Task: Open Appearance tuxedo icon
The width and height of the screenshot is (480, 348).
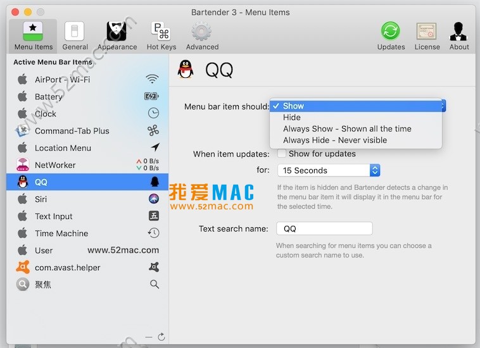Action: point(117,31)
